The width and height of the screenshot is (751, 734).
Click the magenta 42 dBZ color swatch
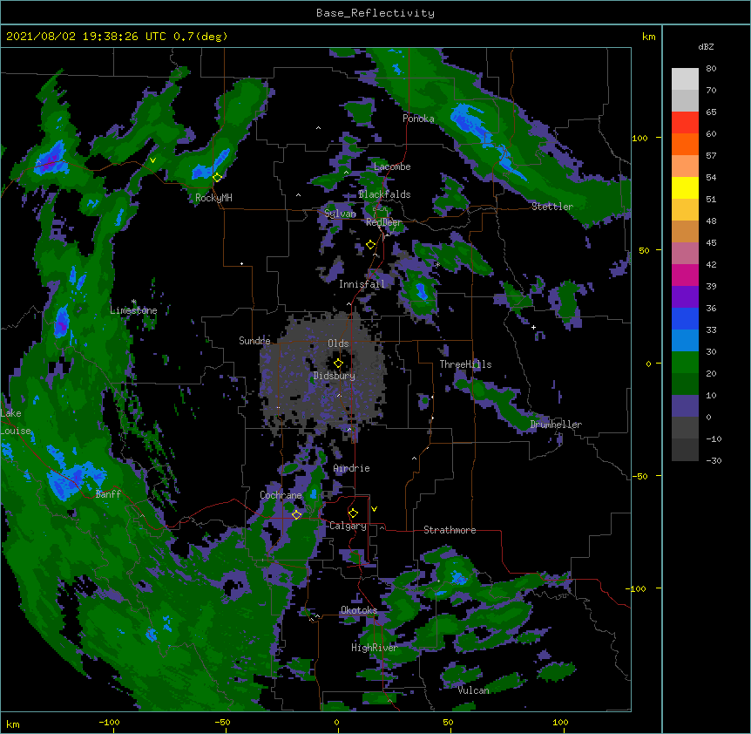click(685, 275)
